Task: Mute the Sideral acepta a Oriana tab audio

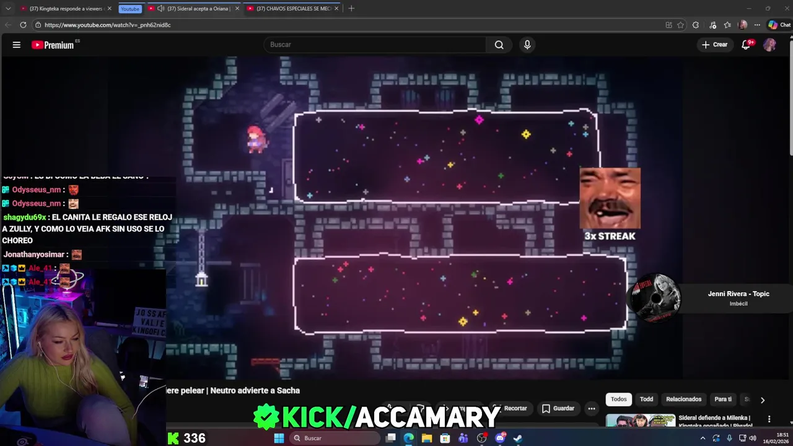Action: [x=160, y=9]
